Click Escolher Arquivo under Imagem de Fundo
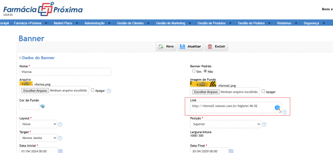Viewport: 333px width, 153px height. [x=206, y=92]
